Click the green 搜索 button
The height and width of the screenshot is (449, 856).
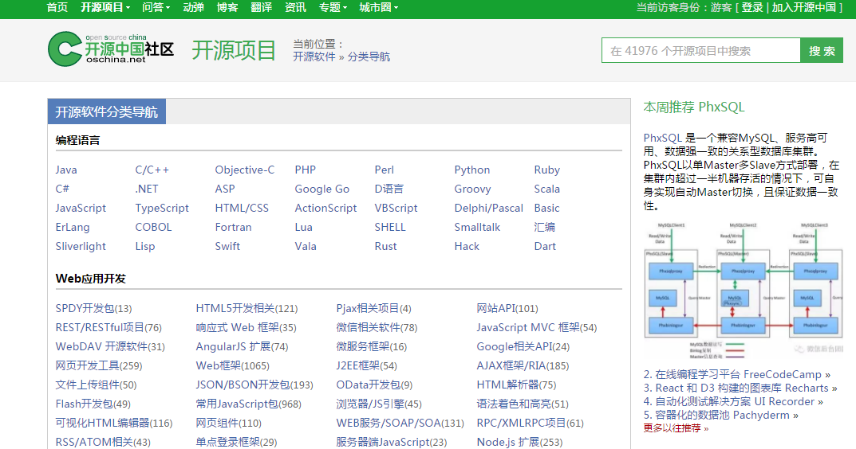click(x=822, y=51)
